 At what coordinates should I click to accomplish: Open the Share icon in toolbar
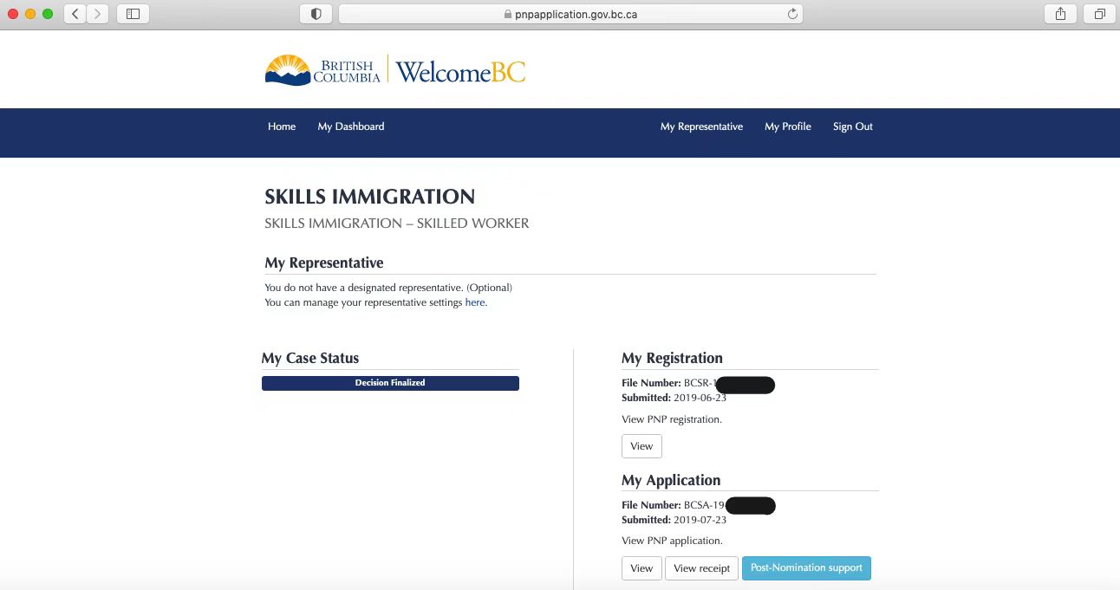[1060, 14]
